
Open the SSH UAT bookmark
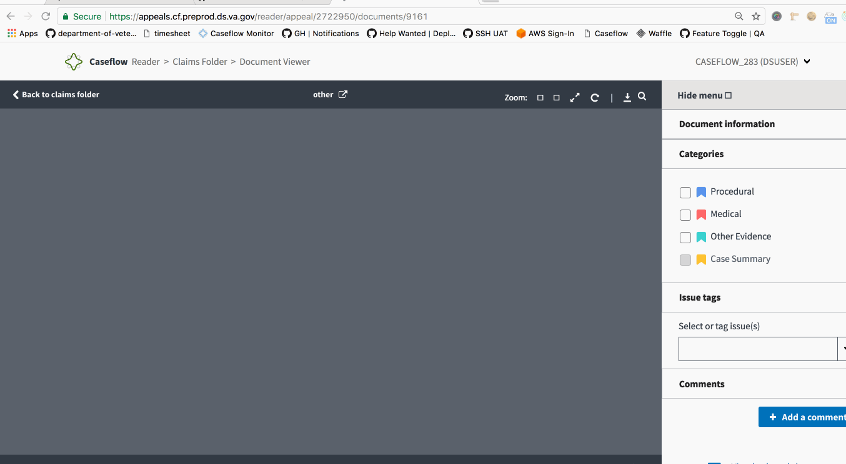pos(485,34)
